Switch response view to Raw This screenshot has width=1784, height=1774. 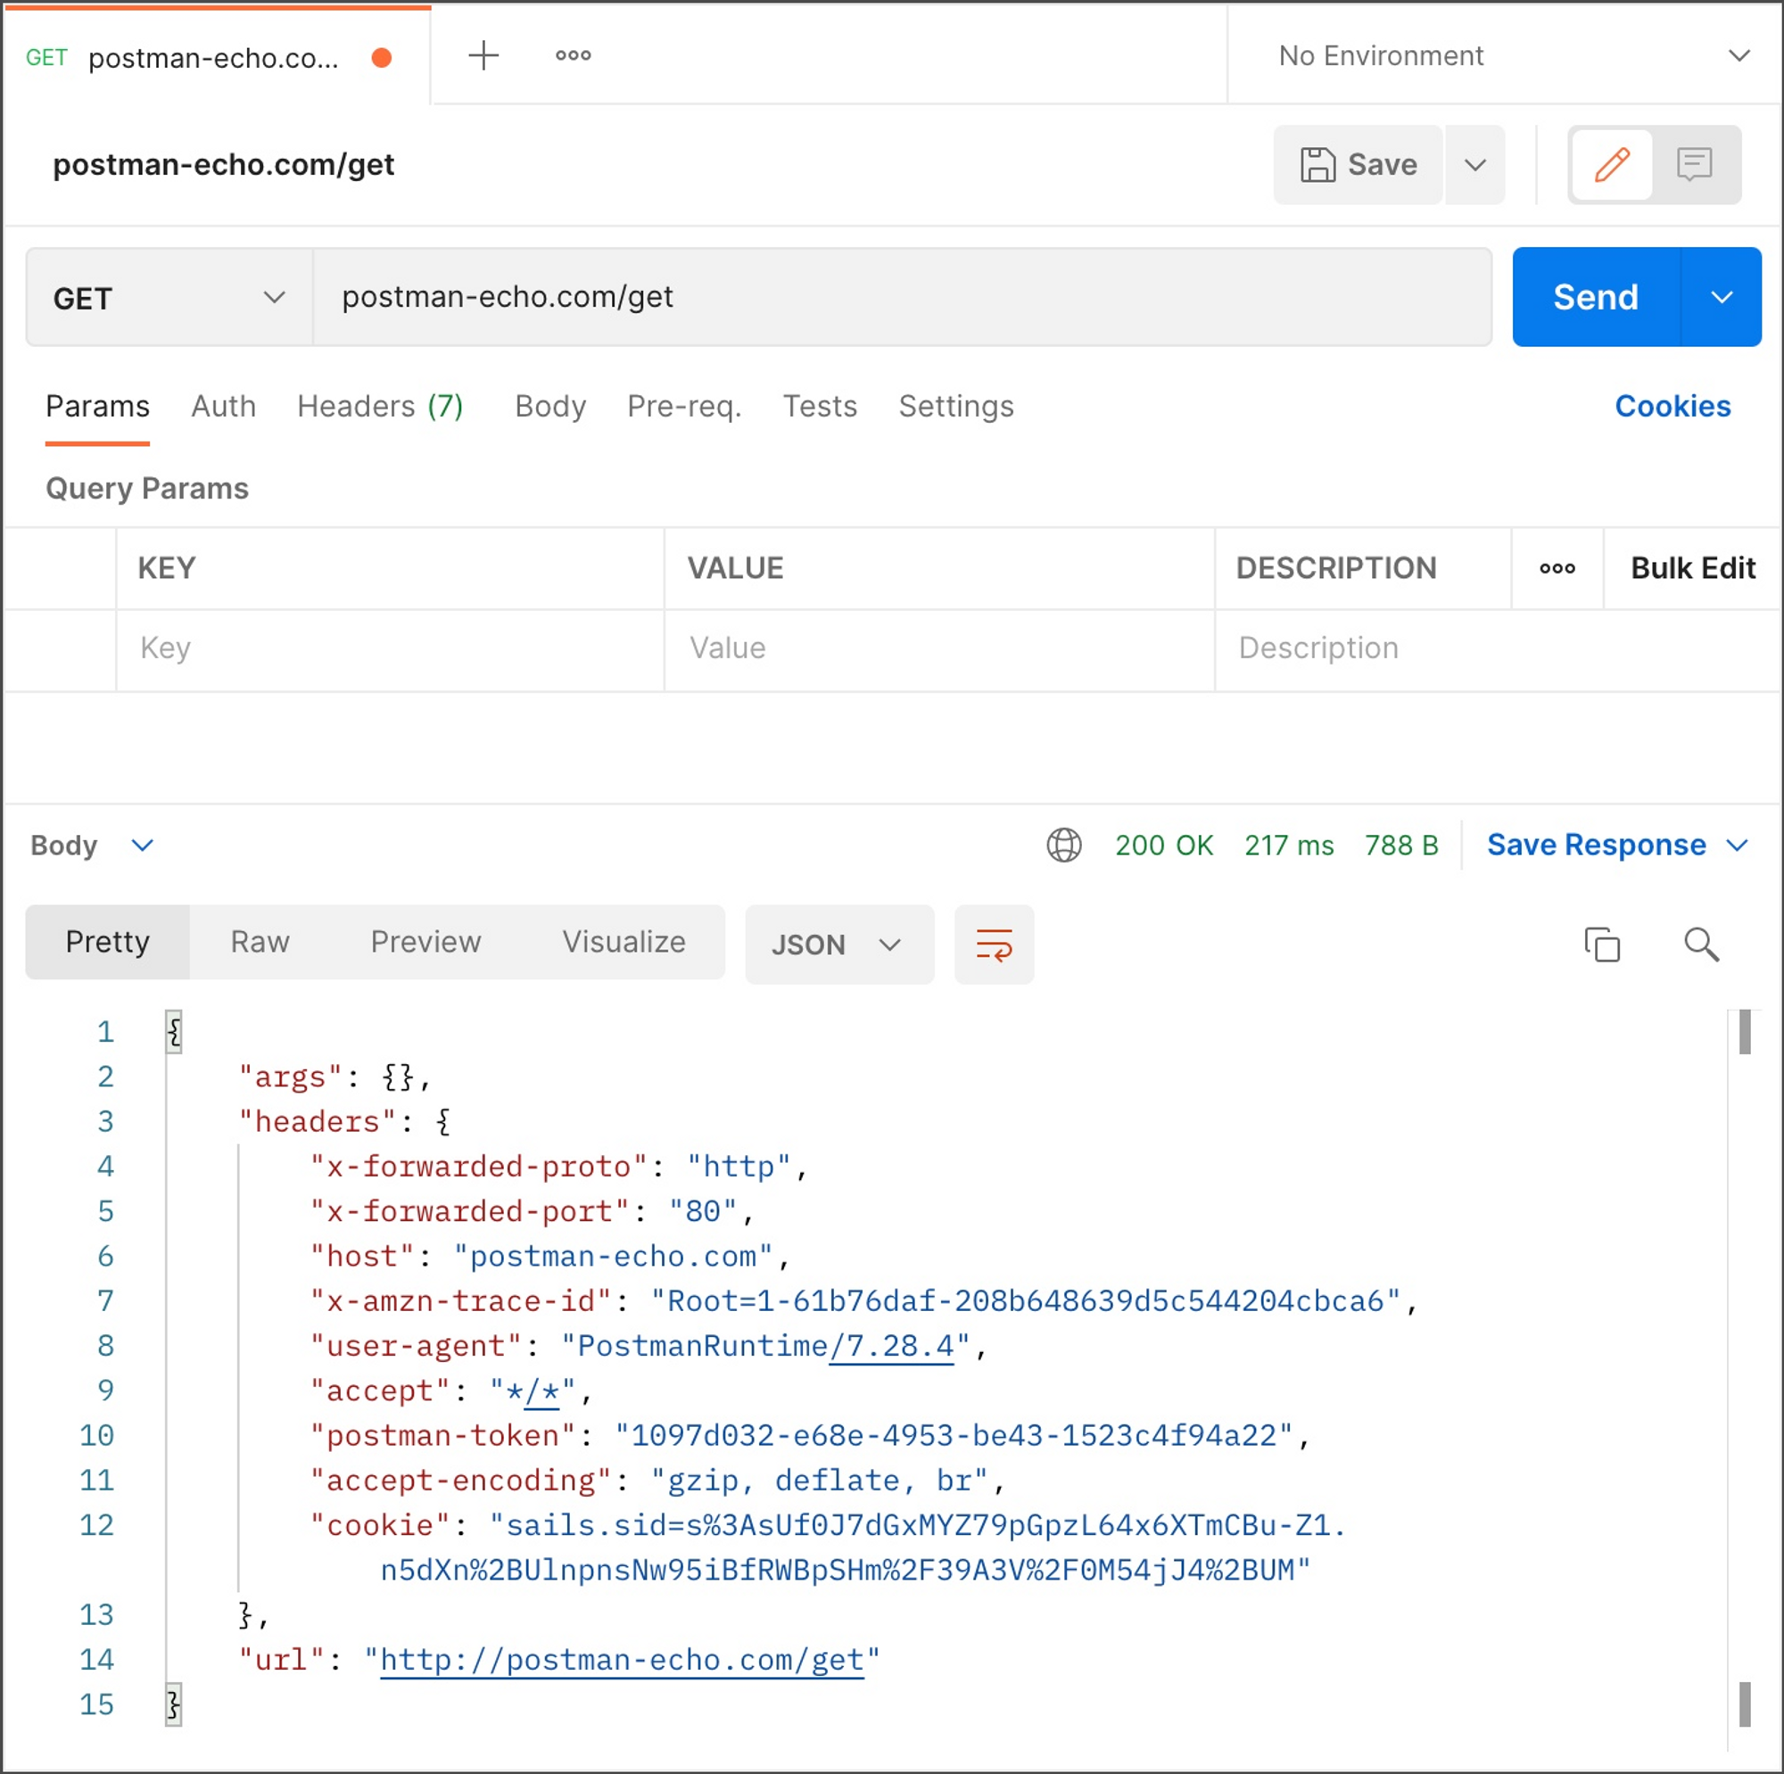(260, 942)
